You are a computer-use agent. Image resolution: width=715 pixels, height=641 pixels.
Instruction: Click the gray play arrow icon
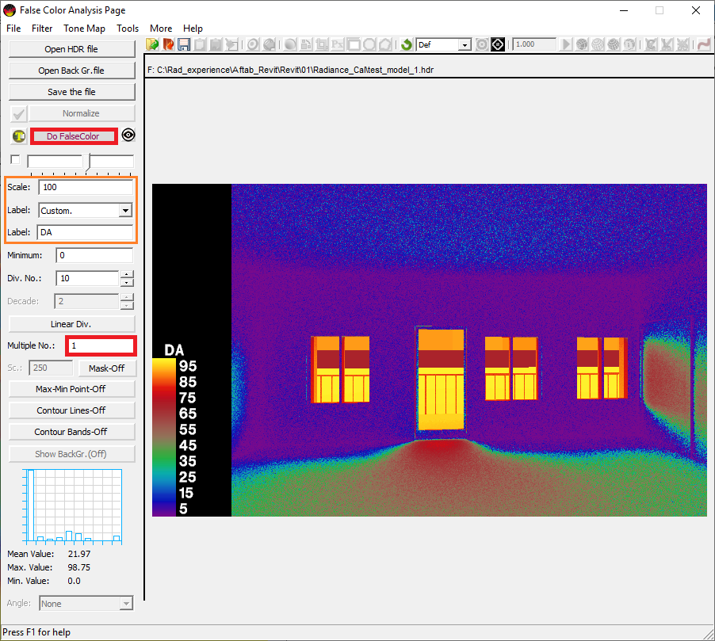(x=566, y=44)
